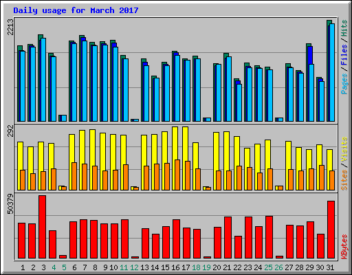The image size is (352, 275).
Task: Click the red KBytes bar for day 1
Action: pos(21,241)
